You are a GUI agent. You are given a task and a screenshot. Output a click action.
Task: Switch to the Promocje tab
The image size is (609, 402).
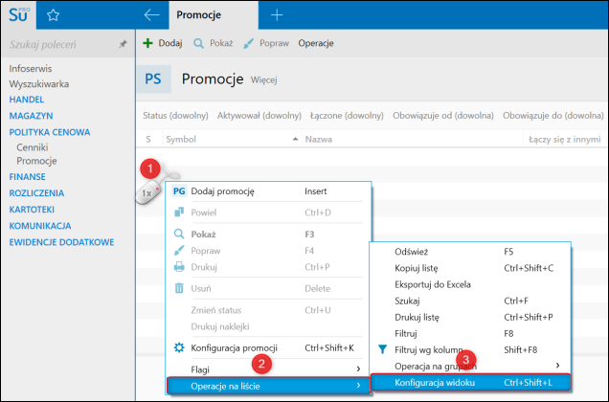click(202, 14)
